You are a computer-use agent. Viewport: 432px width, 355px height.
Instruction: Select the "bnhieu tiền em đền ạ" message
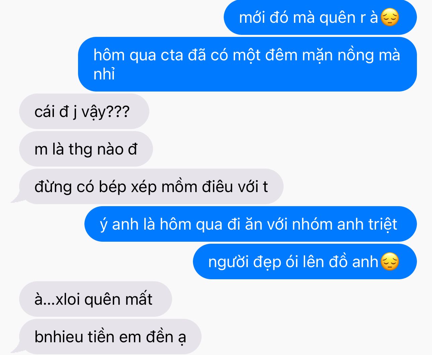pos(110,337)
